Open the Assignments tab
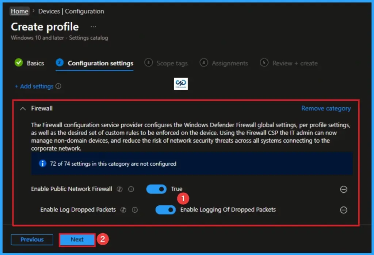 click(229, 63)
